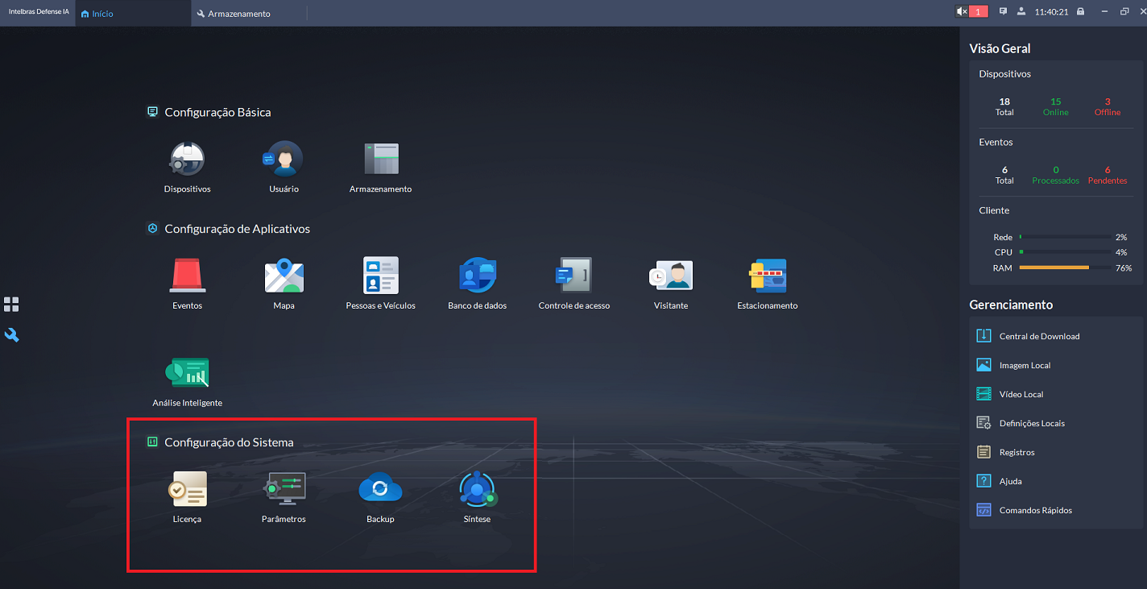The height and width of the screenshot is (589, 1147).
Task: Open the Eventos red siren icon
Action: point(187,276)
